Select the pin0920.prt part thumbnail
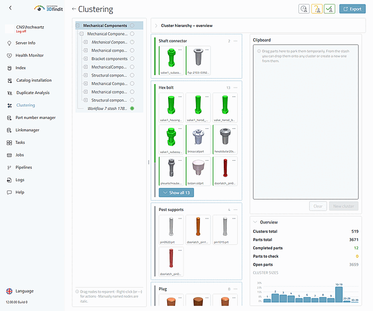 [x=171, y=230]
